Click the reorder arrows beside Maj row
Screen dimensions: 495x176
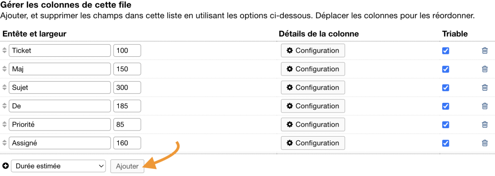(x=4, y=69)
